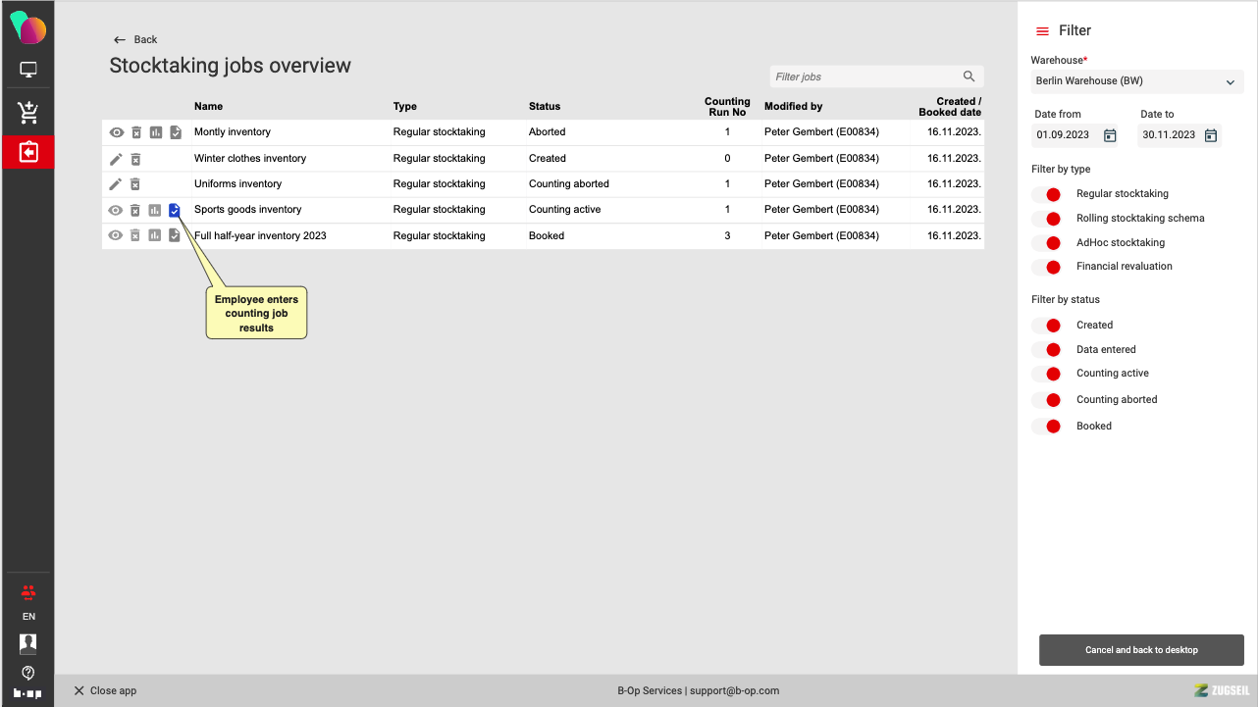The image size is (1258, 707).
Task: Toggle the Booked status filter
Action: [1047, 427]
